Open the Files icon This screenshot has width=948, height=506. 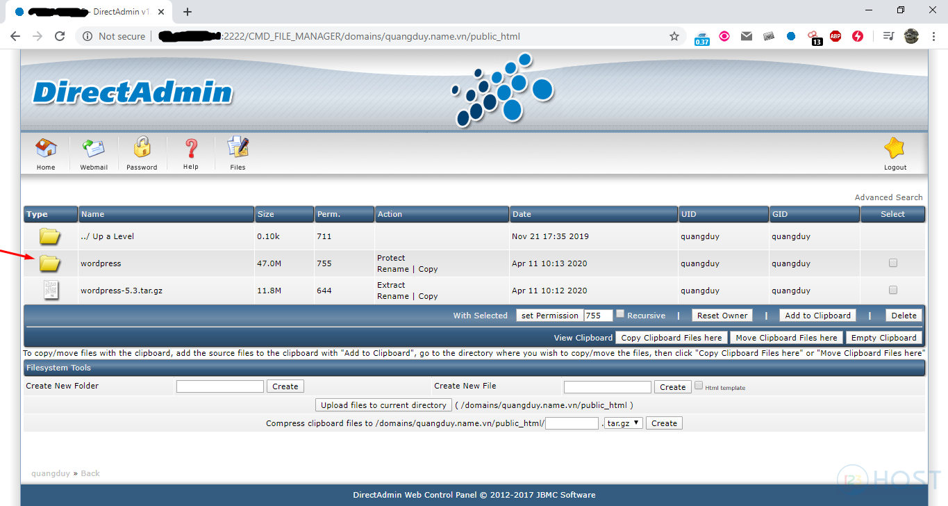[238, 147]
